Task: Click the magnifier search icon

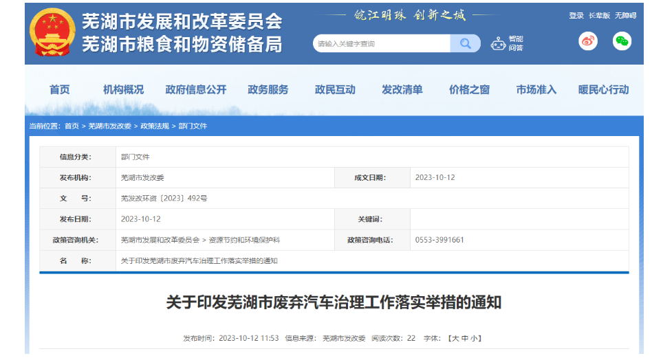Action: click(465, 43)
